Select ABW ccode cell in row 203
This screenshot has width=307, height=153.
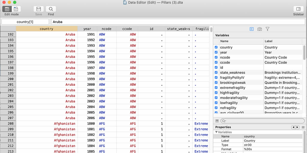(x=127, y=96)
